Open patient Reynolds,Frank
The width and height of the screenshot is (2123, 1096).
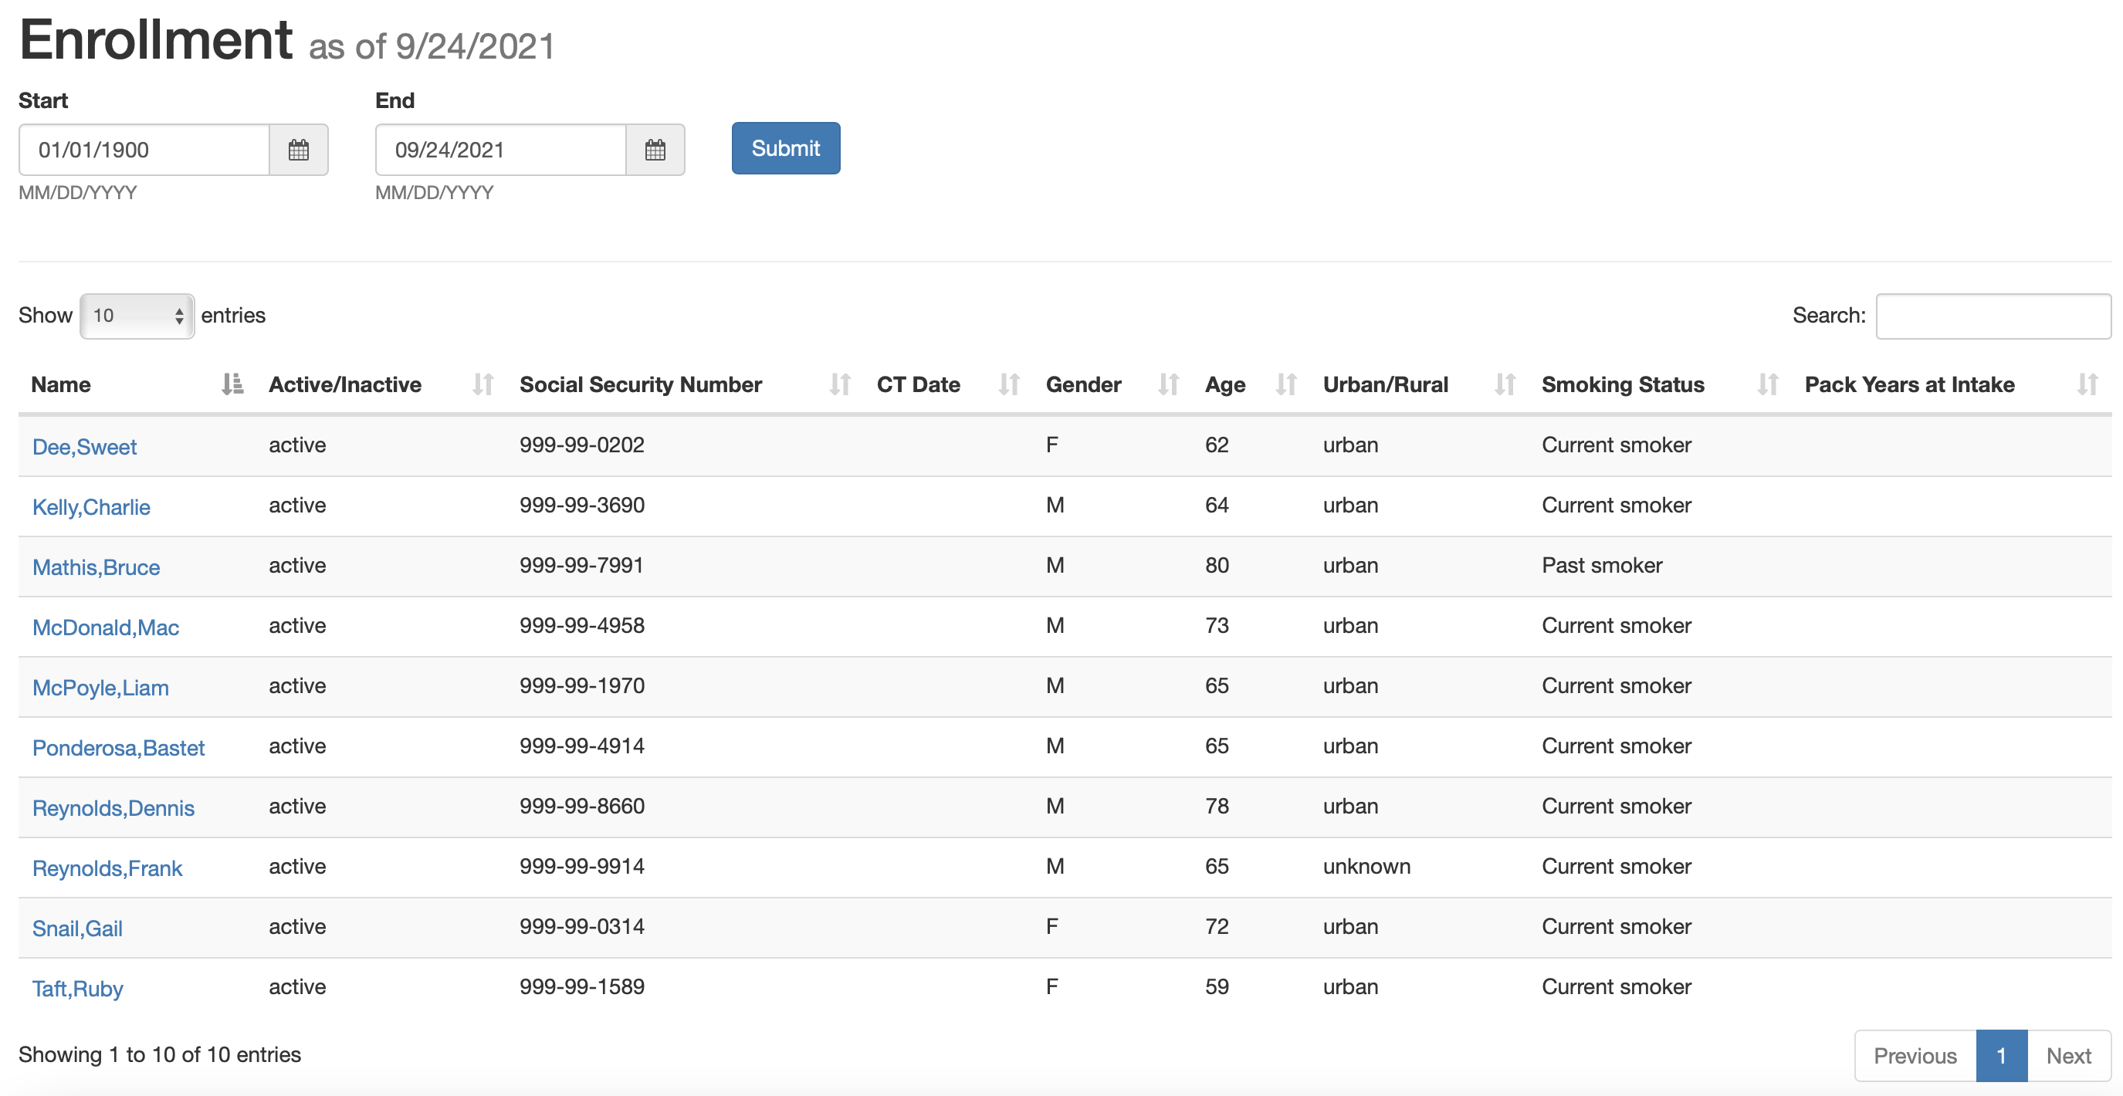pos(107,868)
